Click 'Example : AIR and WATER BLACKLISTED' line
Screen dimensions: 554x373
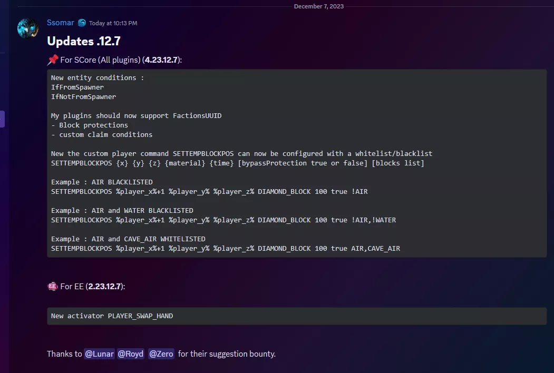pyautogui.click(x=122, y=210)
